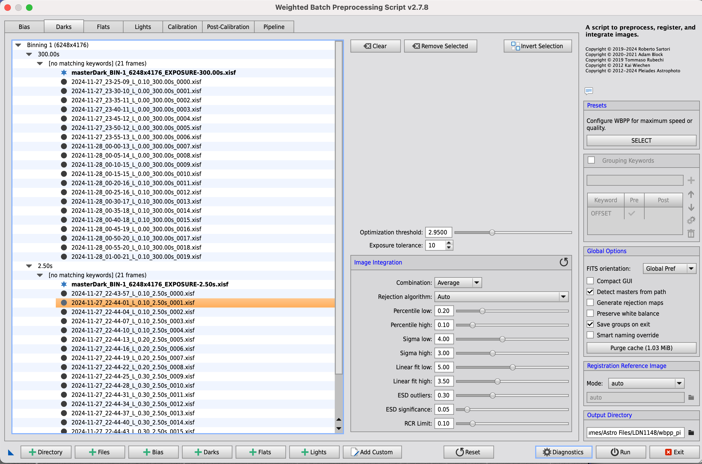Click the Sigma low slider
The height and width of the screenshot is (464, 702).
(512, 339)
